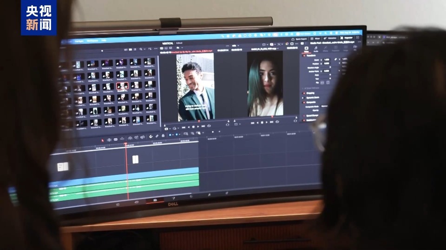Screen dimensions: 446x250
Task: Click the Flip horizontal icon
Action: pyautogui.click(x=322, y=82)
